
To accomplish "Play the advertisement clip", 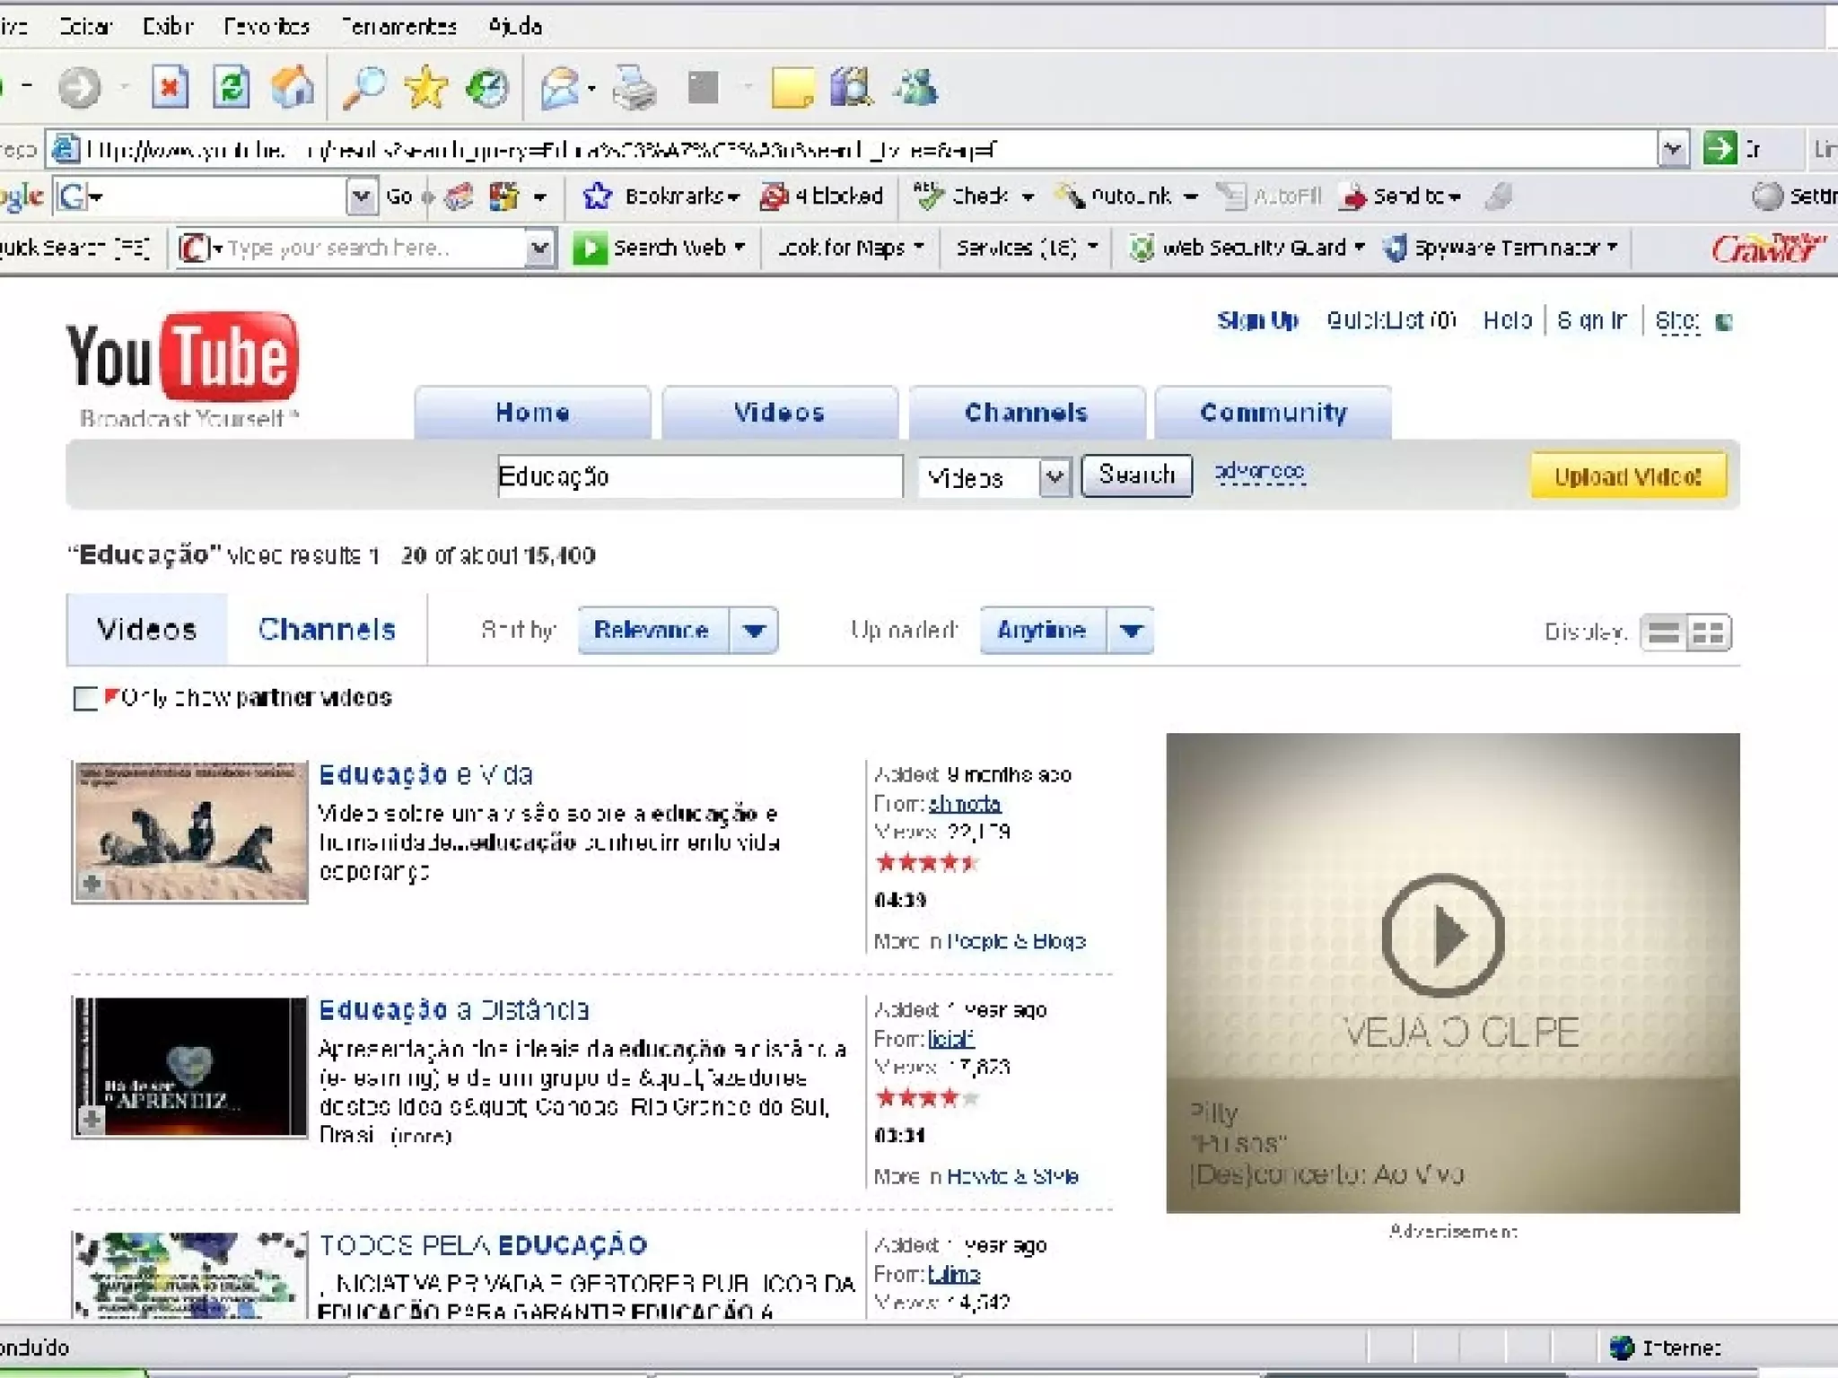I will coord(1442,935).
